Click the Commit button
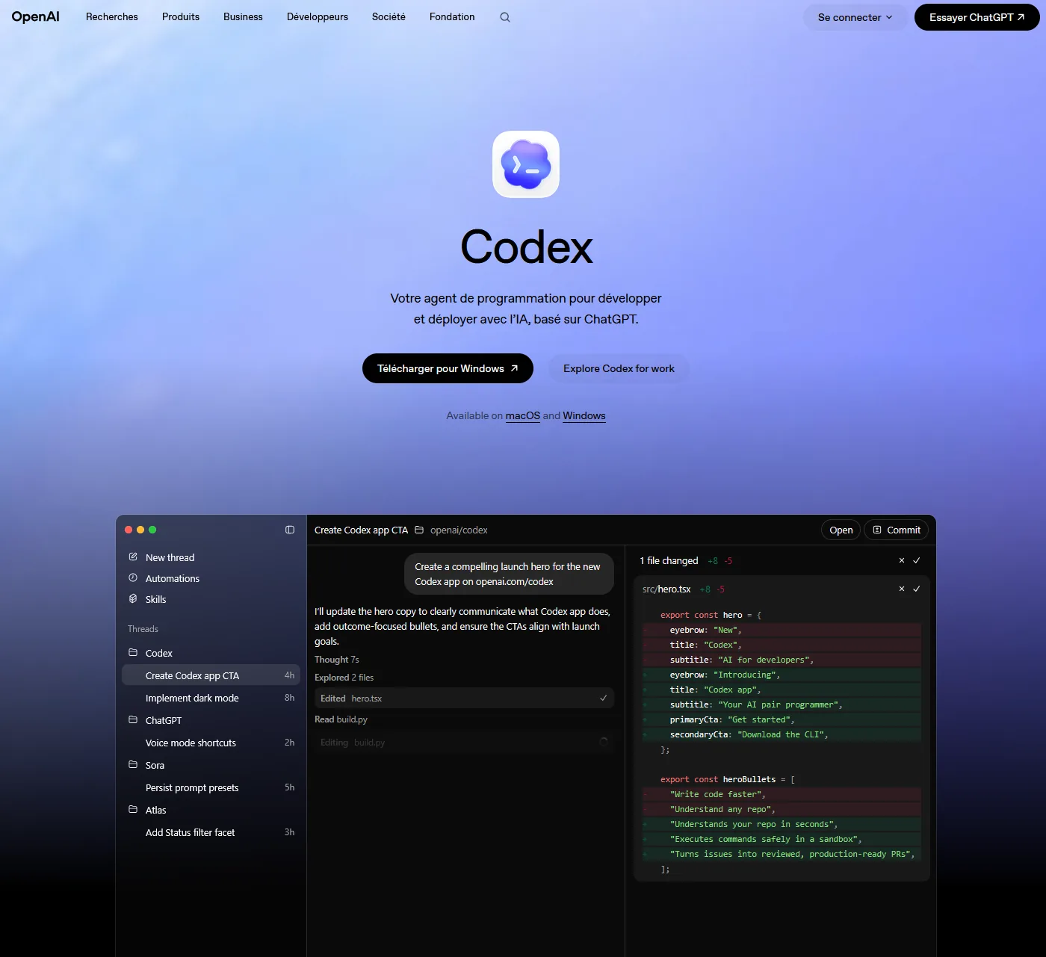The width and height of the screenshot is (1046, 957). click(896, 530)
